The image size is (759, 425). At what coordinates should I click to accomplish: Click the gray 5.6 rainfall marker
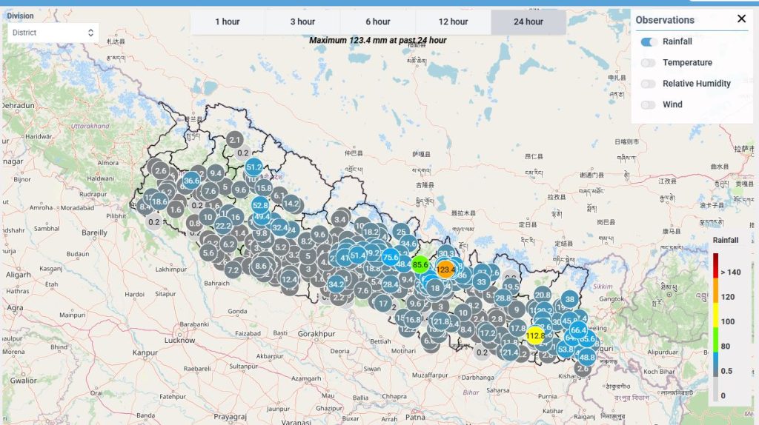tap(208, 253)
